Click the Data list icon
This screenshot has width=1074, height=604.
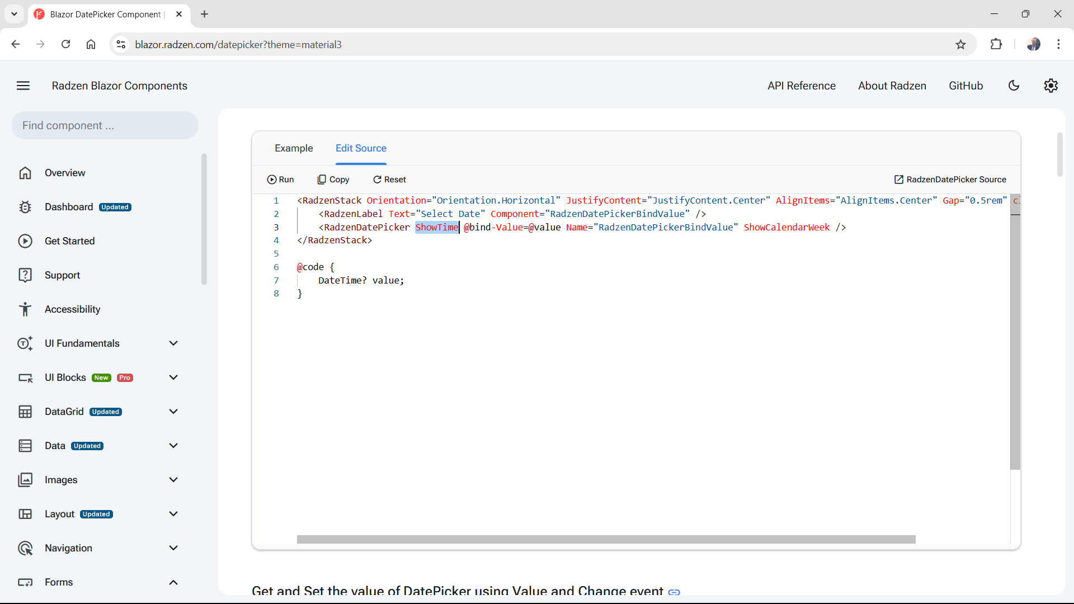25,446
